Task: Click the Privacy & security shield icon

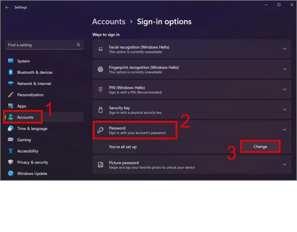Action: point(11,162)
